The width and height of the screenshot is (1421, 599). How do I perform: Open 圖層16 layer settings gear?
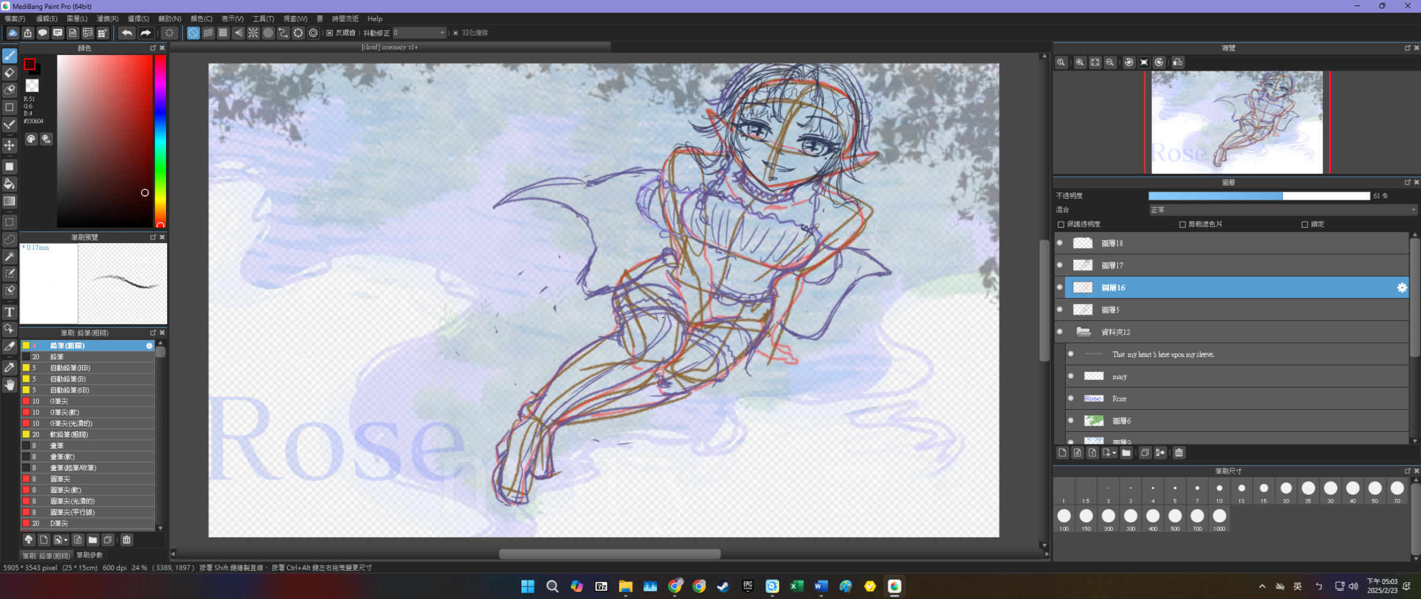pos(1402,288)
